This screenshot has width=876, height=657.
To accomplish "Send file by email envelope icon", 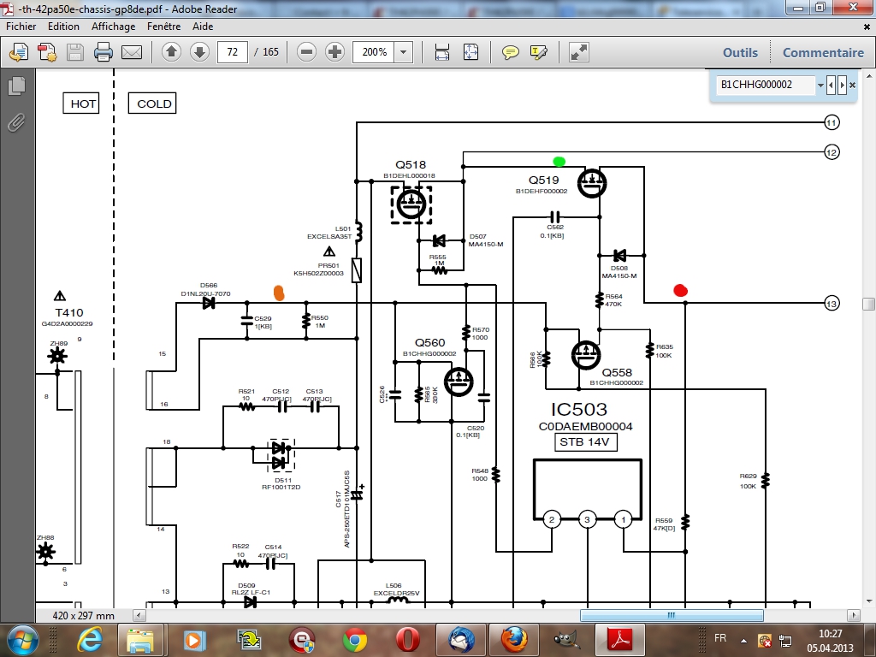I will click(x=132, y=52).
